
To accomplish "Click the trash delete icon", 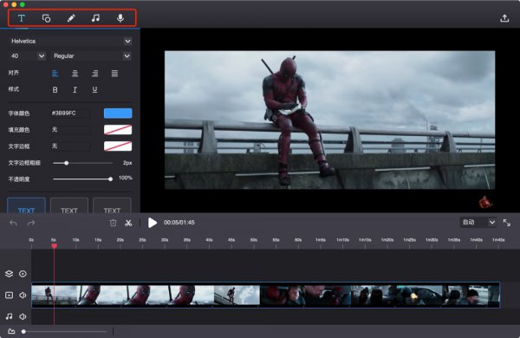I will click(113, 223).
